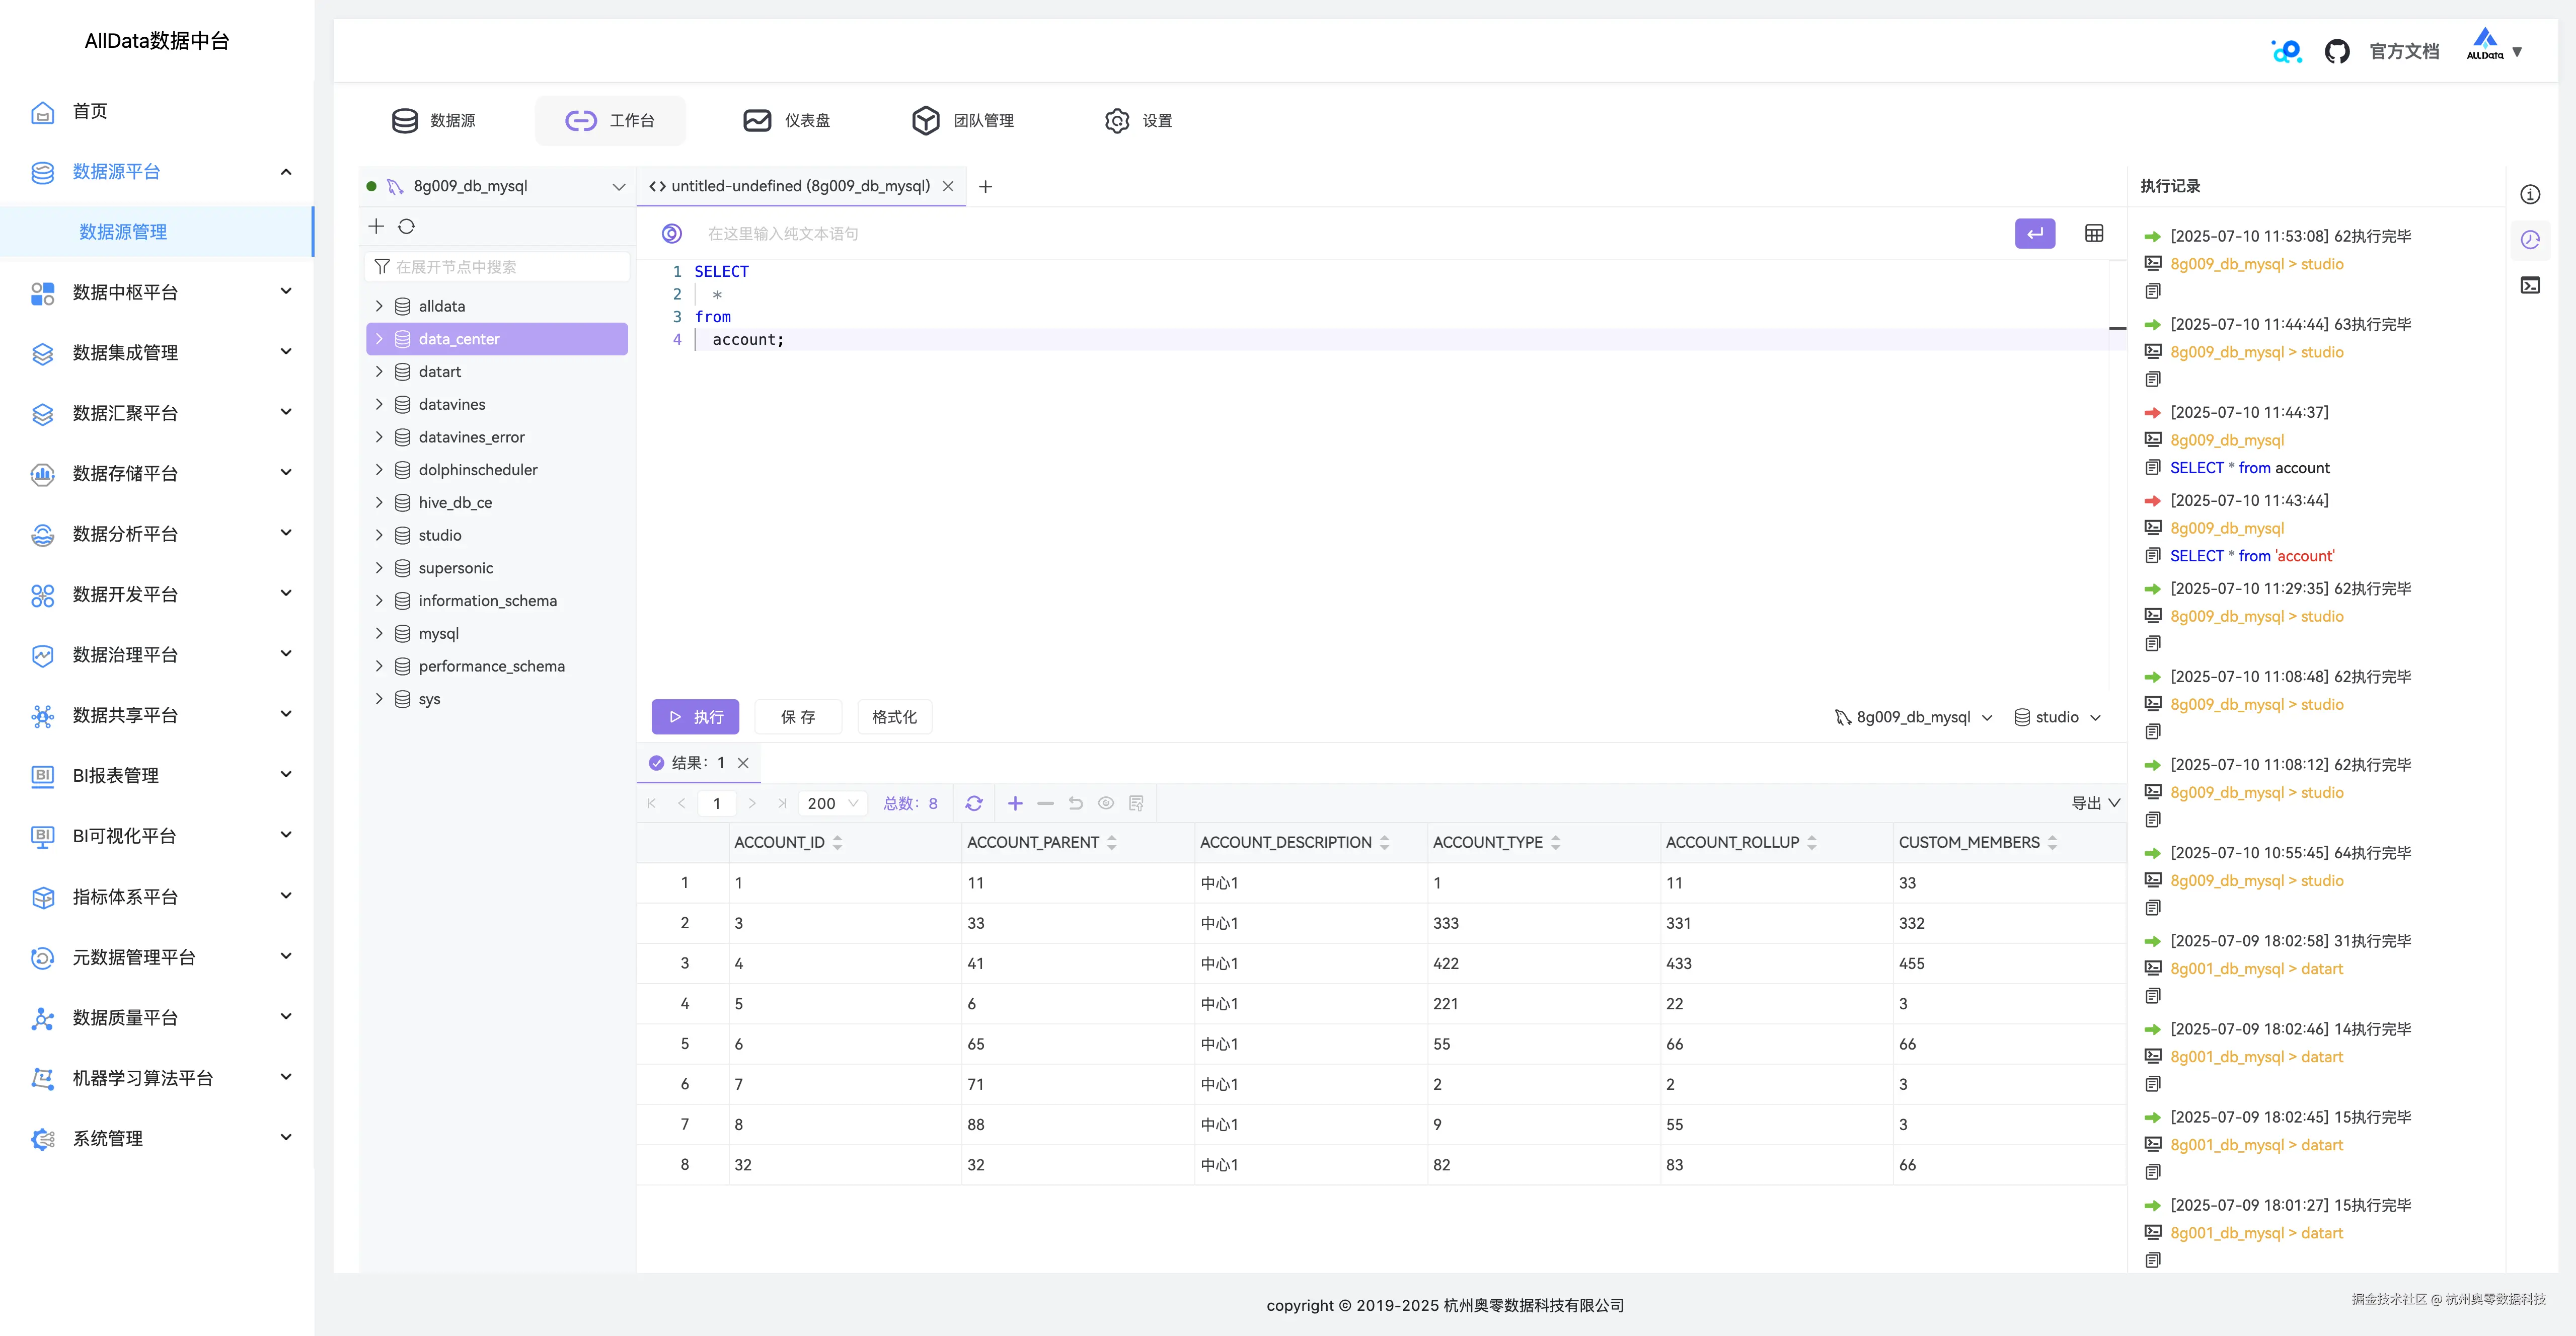Toggle the eye preview icon in results toolbar
Screen dimensions: 2576x1336
point(1105,803)
